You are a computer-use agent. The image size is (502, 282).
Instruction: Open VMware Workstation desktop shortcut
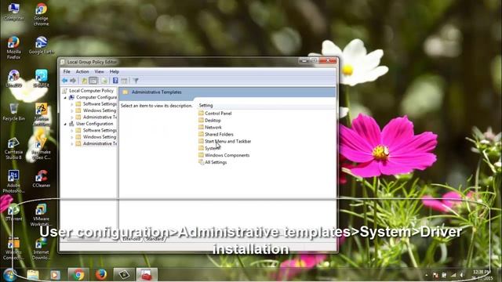pos(41,215)
